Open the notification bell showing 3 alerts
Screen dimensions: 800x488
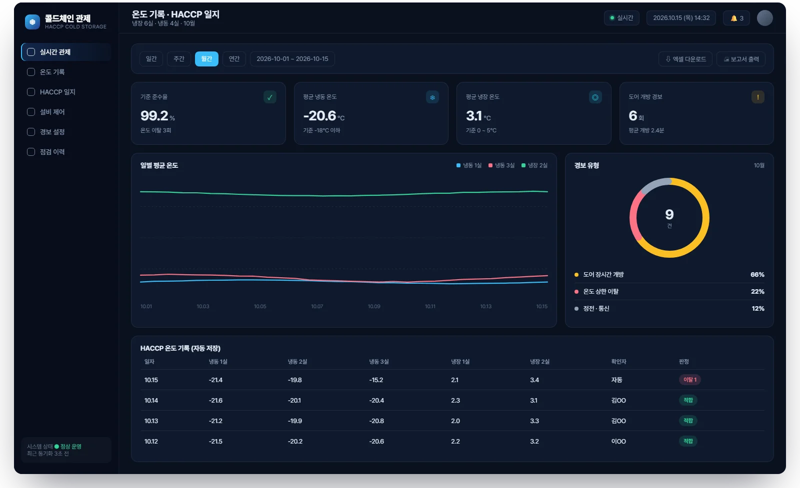[x=736, y=18]
